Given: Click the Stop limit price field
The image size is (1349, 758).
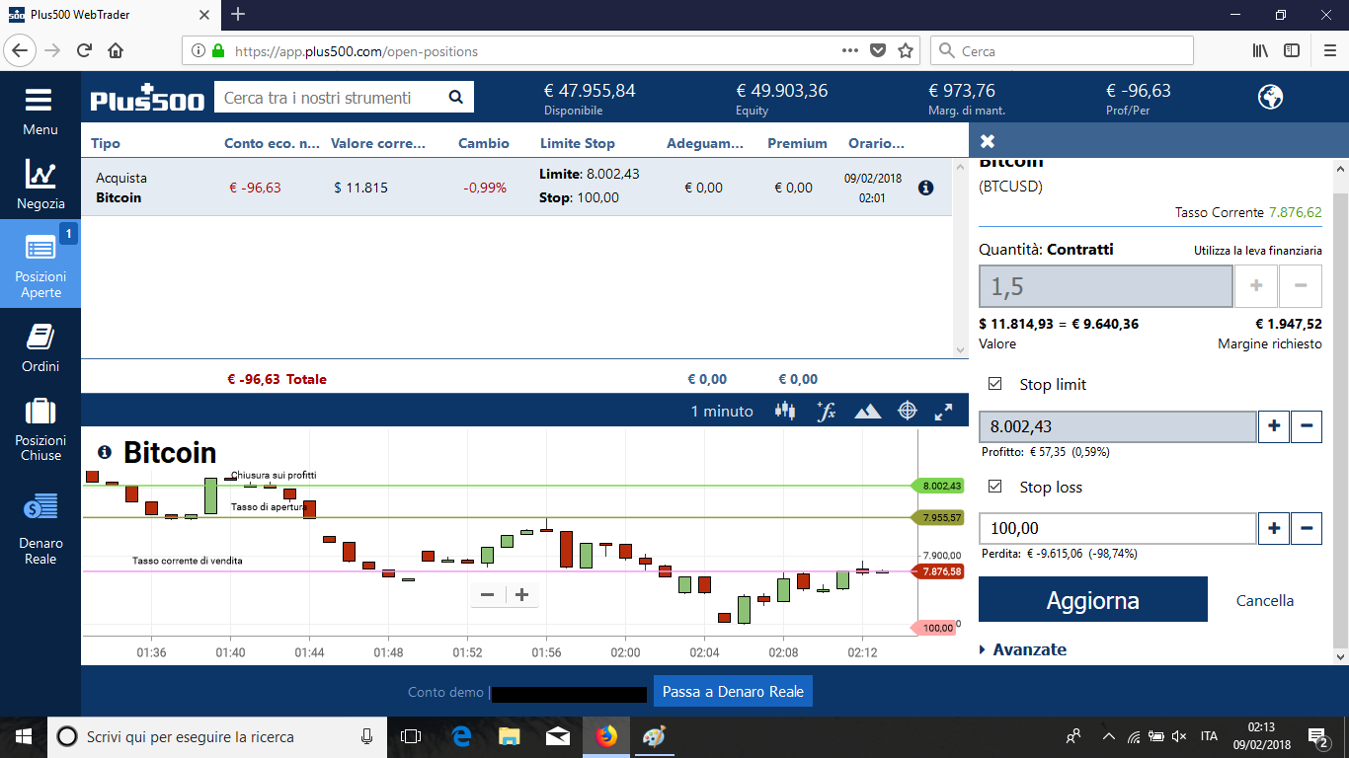Looking at the screenshot, I should [1117, 426].
